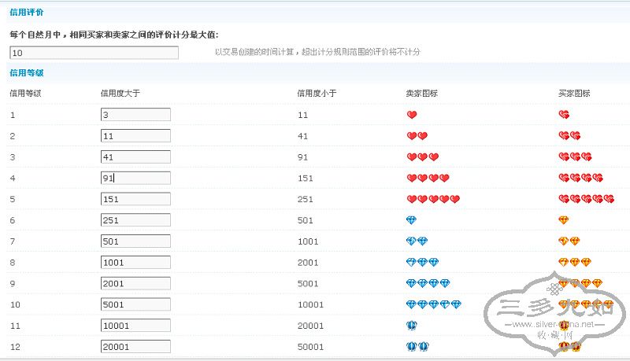Click the 信用评价 section header
The height and width of the screenshot is (361, 630).
27,13
